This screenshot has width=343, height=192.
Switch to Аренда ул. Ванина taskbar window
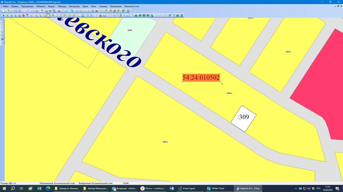point(67,188)
